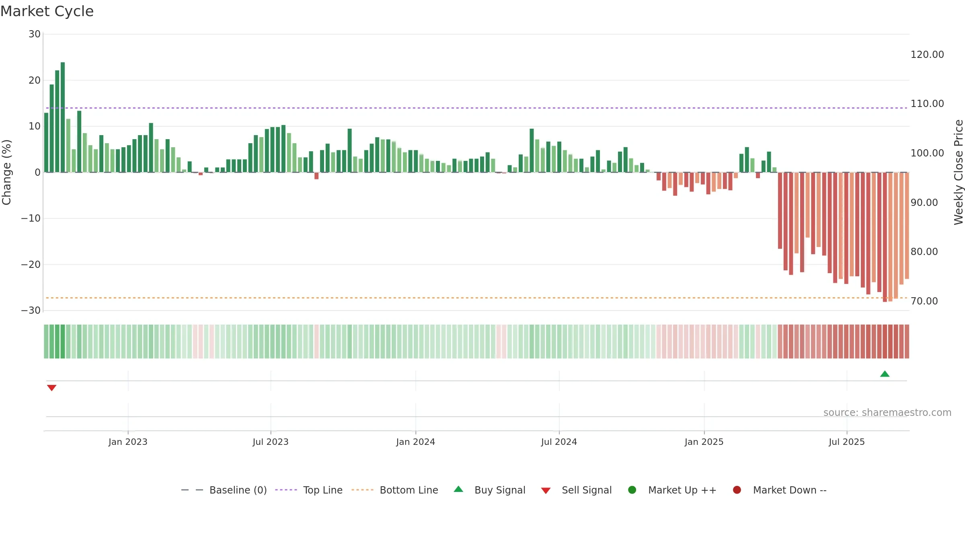Screen dimensions: 965x543
Task: Click the Jan 2025 axis label
Action: pos(704,442)
